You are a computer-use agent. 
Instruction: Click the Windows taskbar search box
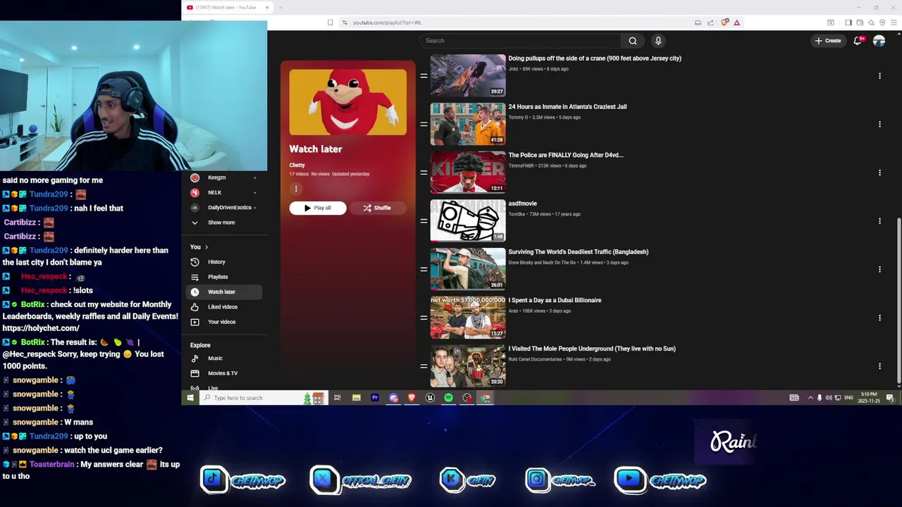(x=264, y=398)
